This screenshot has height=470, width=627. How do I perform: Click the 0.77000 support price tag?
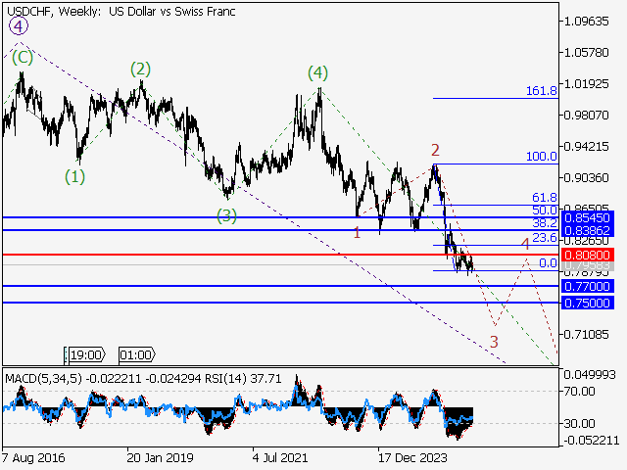586,286
